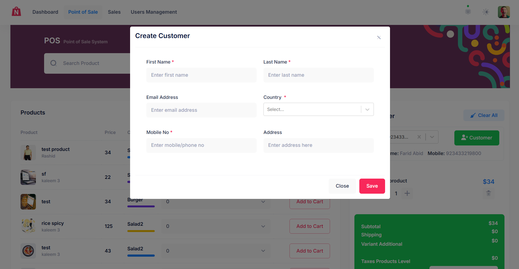
Task: Click the search magnifier icon
Action: click(x=53, y=63)
